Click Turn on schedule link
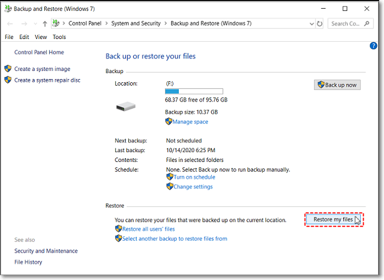384x280 pixels. click(x=194, y=177)
